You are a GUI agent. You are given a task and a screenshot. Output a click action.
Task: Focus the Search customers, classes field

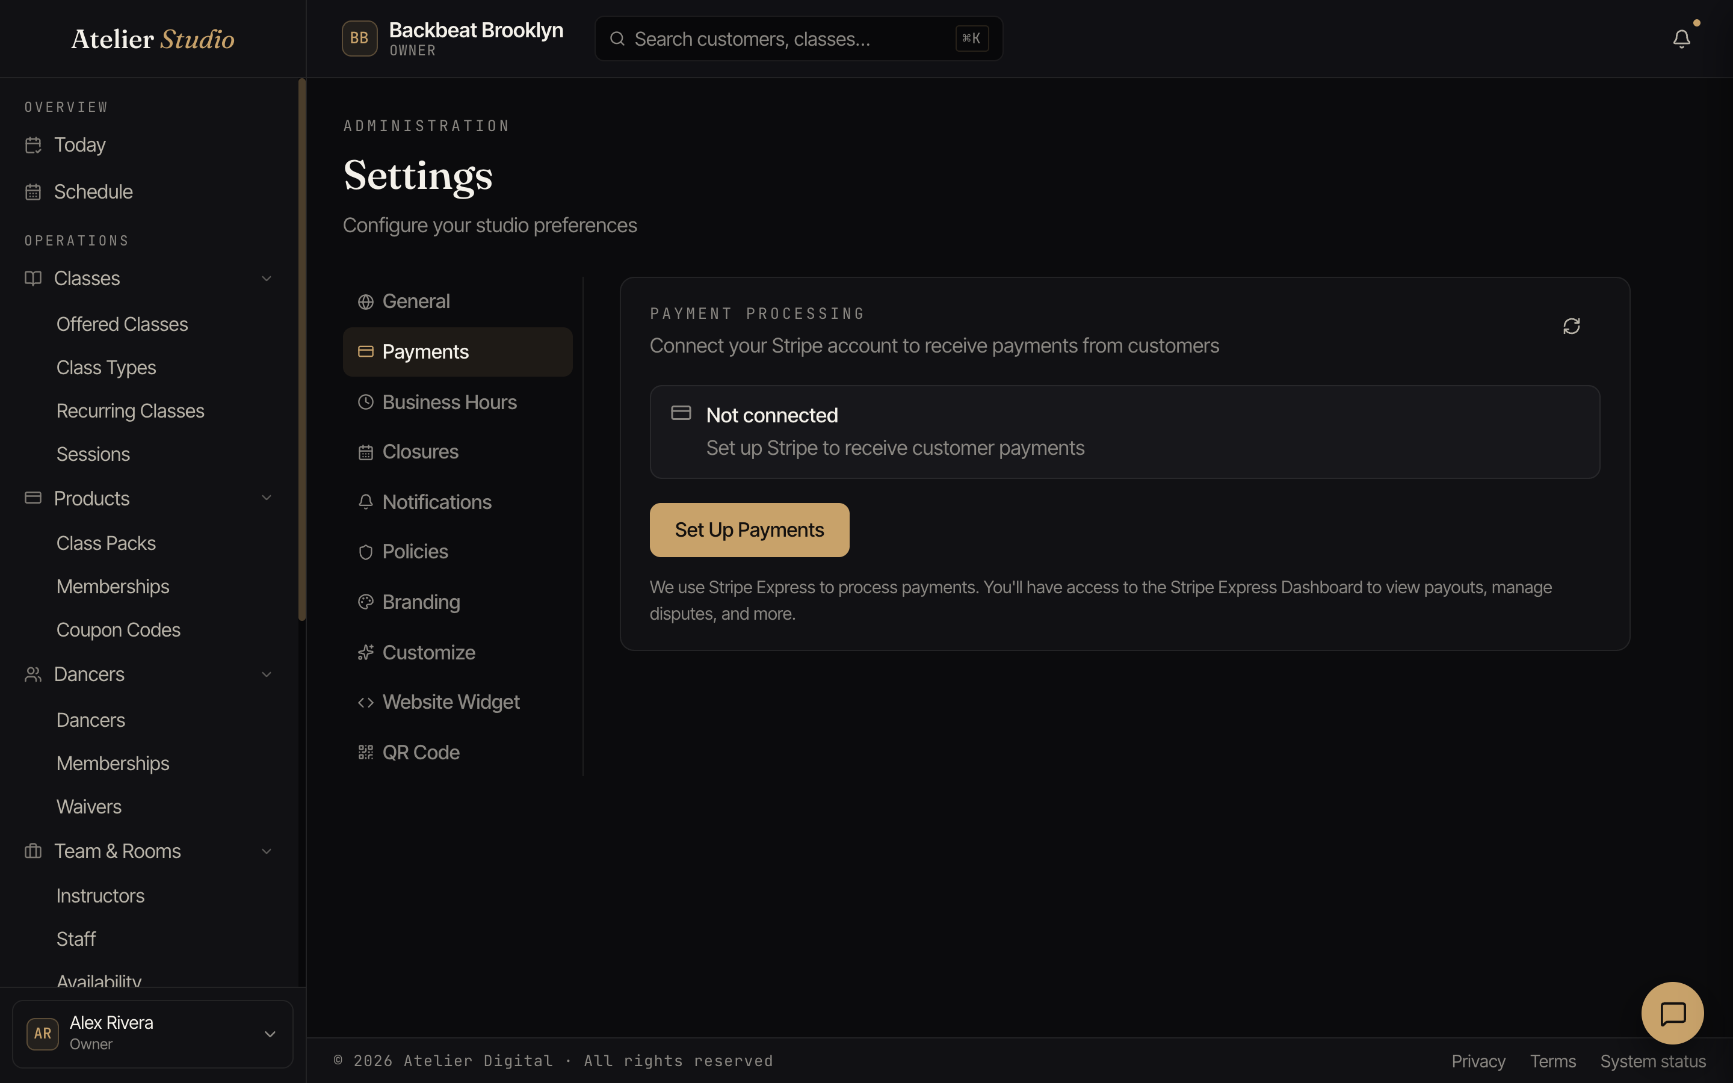(x=799, y=39)
